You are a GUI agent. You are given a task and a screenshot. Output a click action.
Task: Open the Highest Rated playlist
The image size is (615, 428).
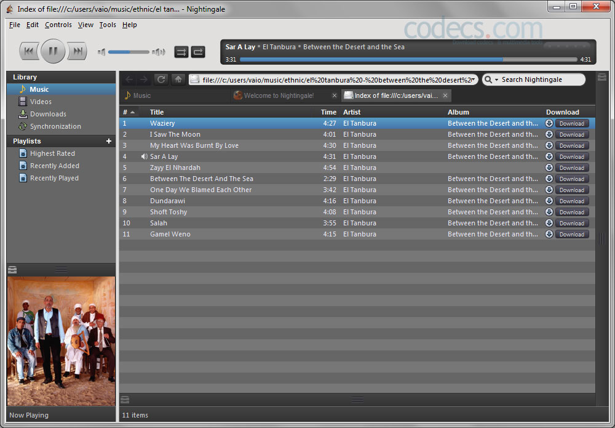pos(61,153)
